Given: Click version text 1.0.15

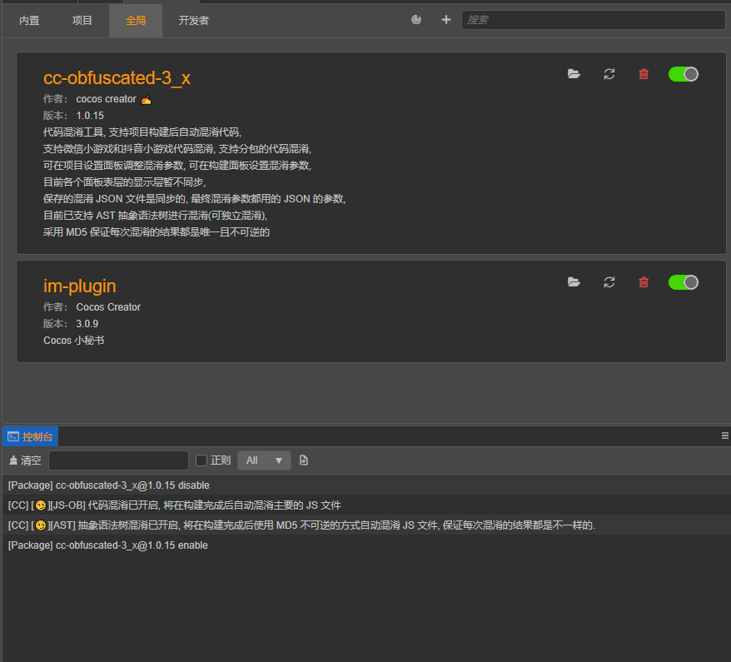Looking at the screenshot, I should pos(90,116).
